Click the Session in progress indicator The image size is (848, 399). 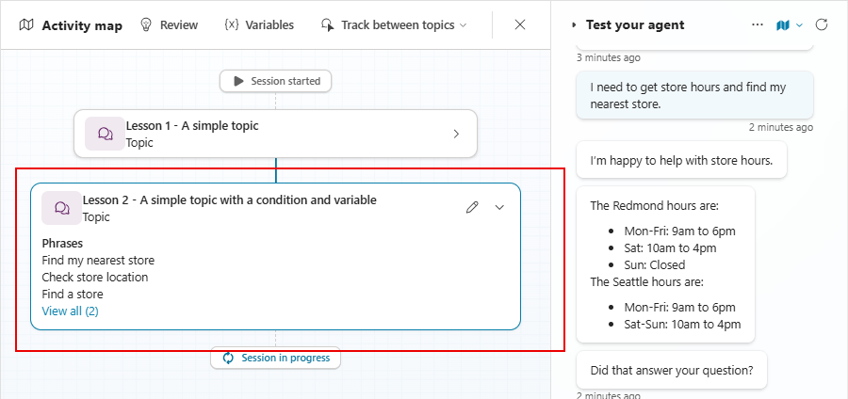point(275,358)
